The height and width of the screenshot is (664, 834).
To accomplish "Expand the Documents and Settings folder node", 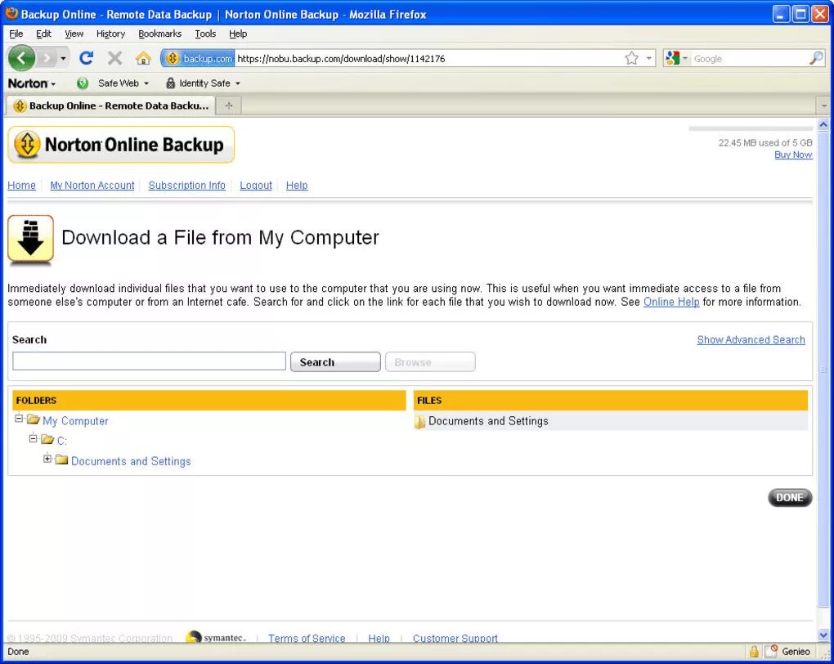I will tap(47, 460).
